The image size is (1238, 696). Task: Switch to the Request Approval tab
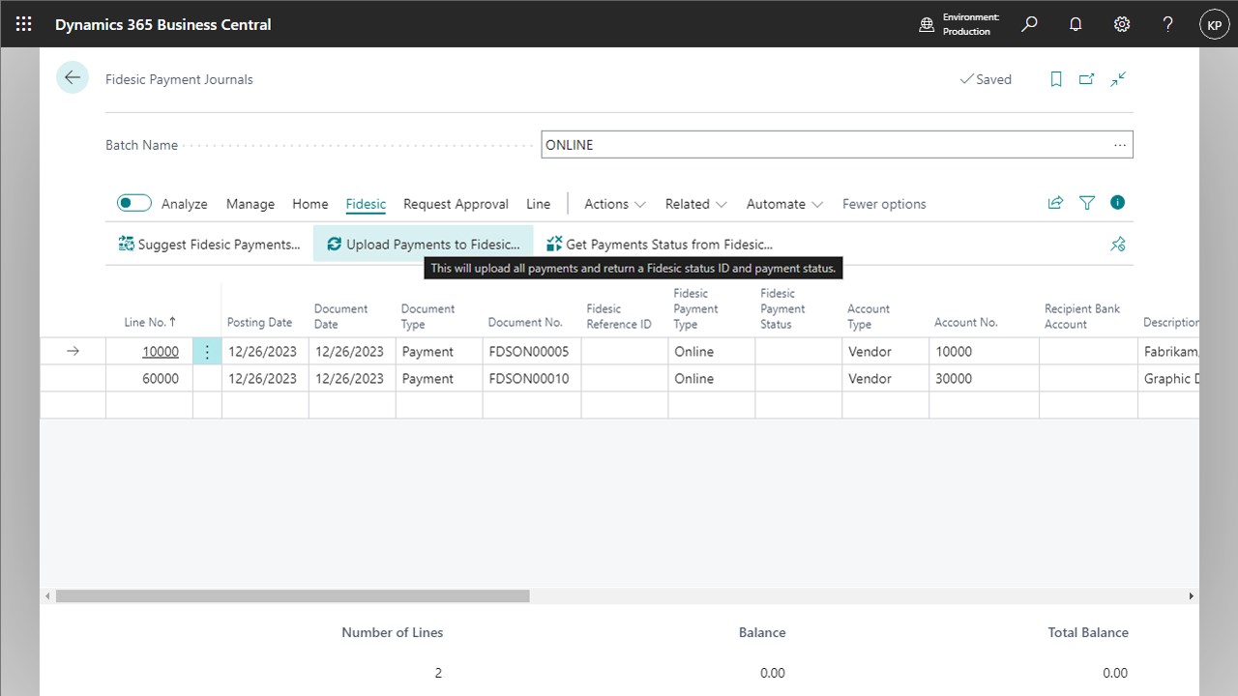pyautogui.click(x=456, y=204)
